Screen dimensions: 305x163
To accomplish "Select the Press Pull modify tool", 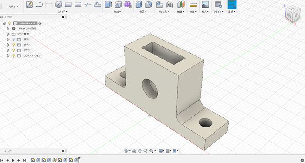I will tap(139, 5).
